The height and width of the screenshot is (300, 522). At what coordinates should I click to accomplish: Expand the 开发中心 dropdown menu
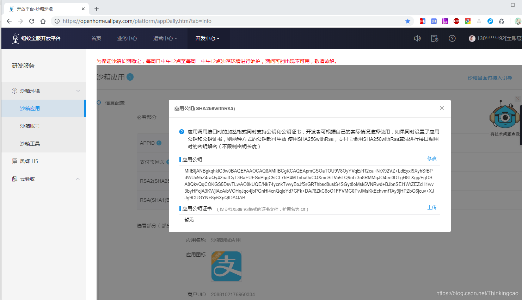(x=208, y=38)
